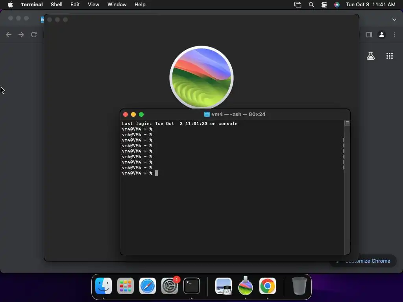Click the date and time in menu bar
Viewport: 403px width, 302px height.
tap(371, 5)
